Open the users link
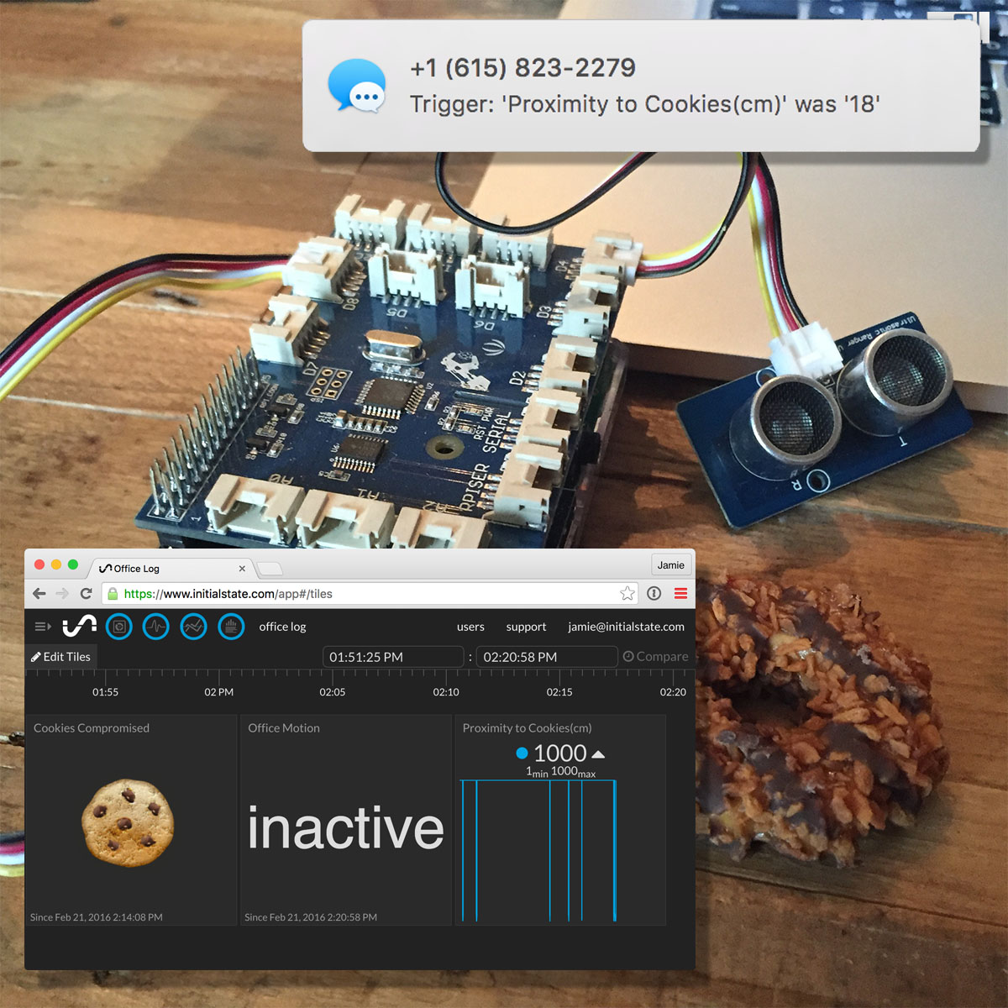Image resolution: width=1008 pixels, height=1008 pixels. pos(470,627)
